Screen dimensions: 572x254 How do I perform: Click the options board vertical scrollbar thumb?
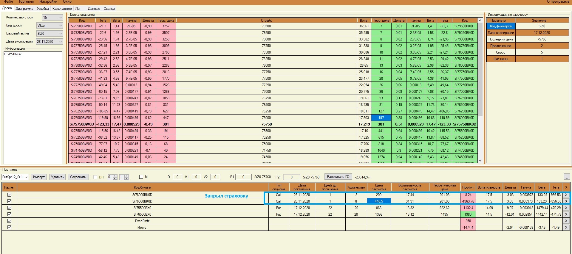click(x=480, y=70)
